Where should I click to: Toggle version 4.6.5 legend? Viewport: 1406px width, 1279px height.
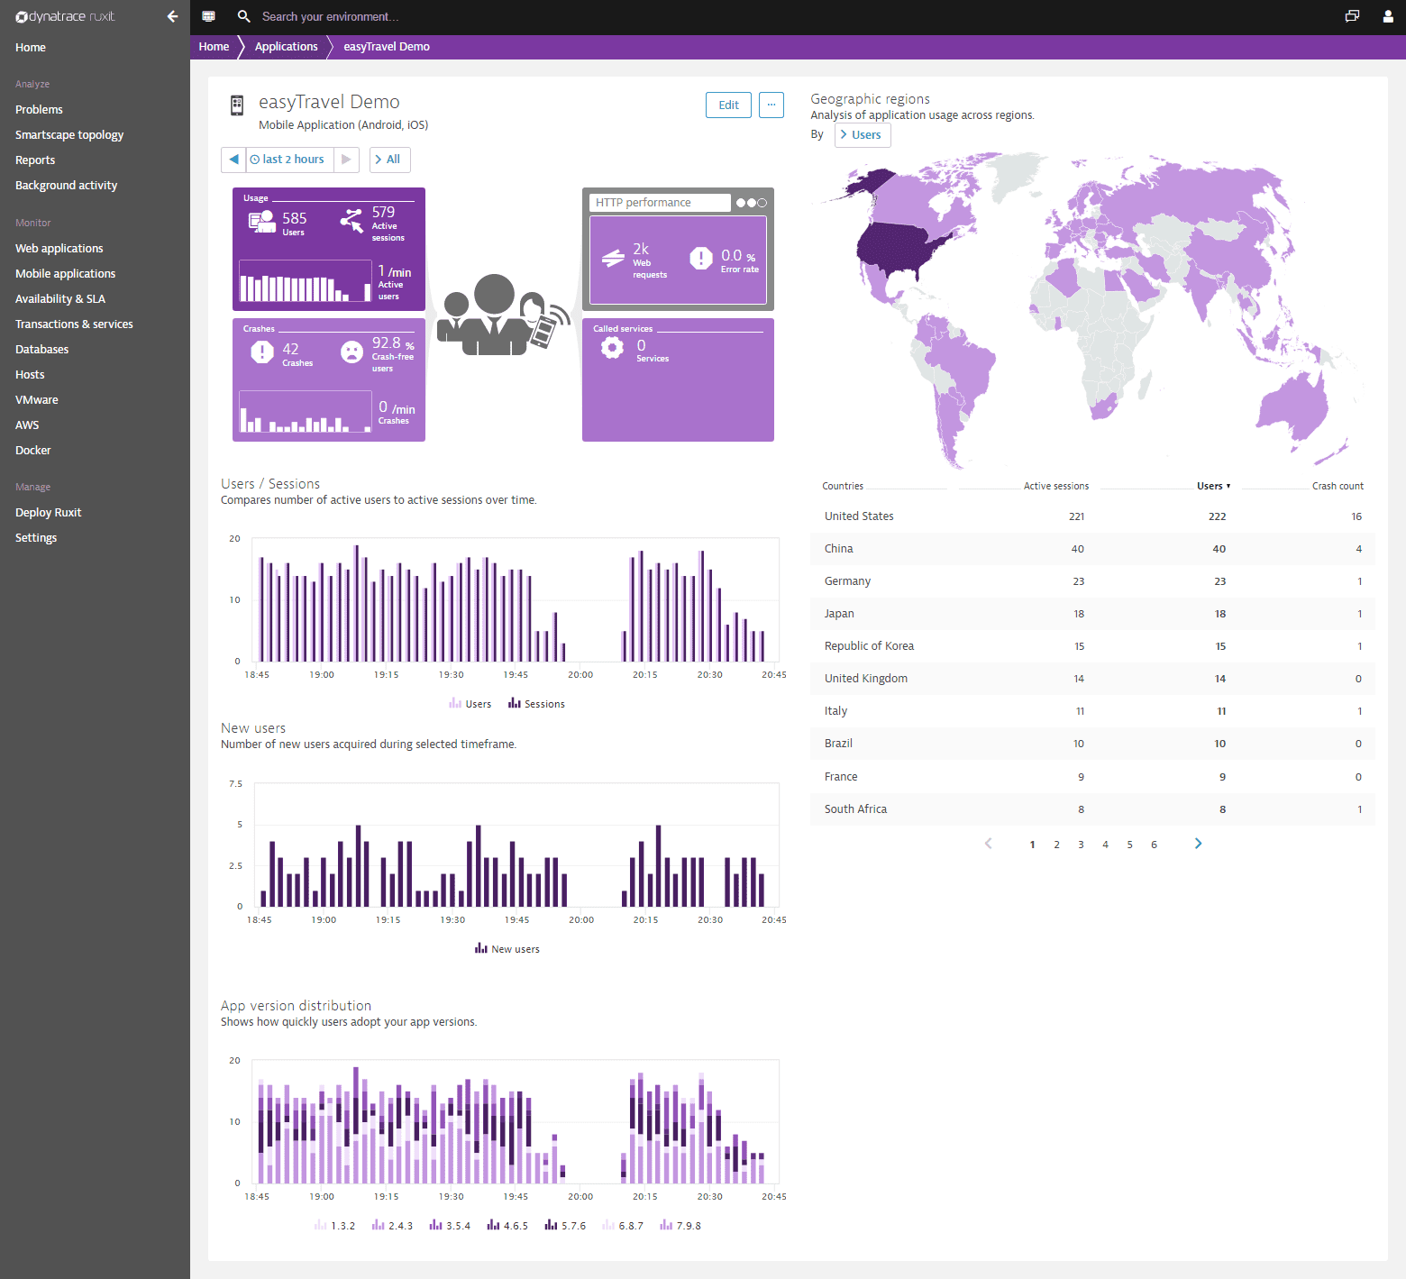tap(507, 1226)
